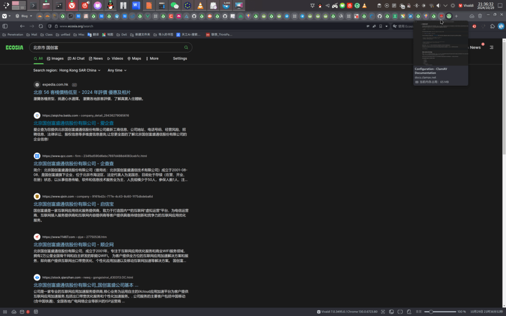Open the 顺企网 search result link

coord(74,244)
